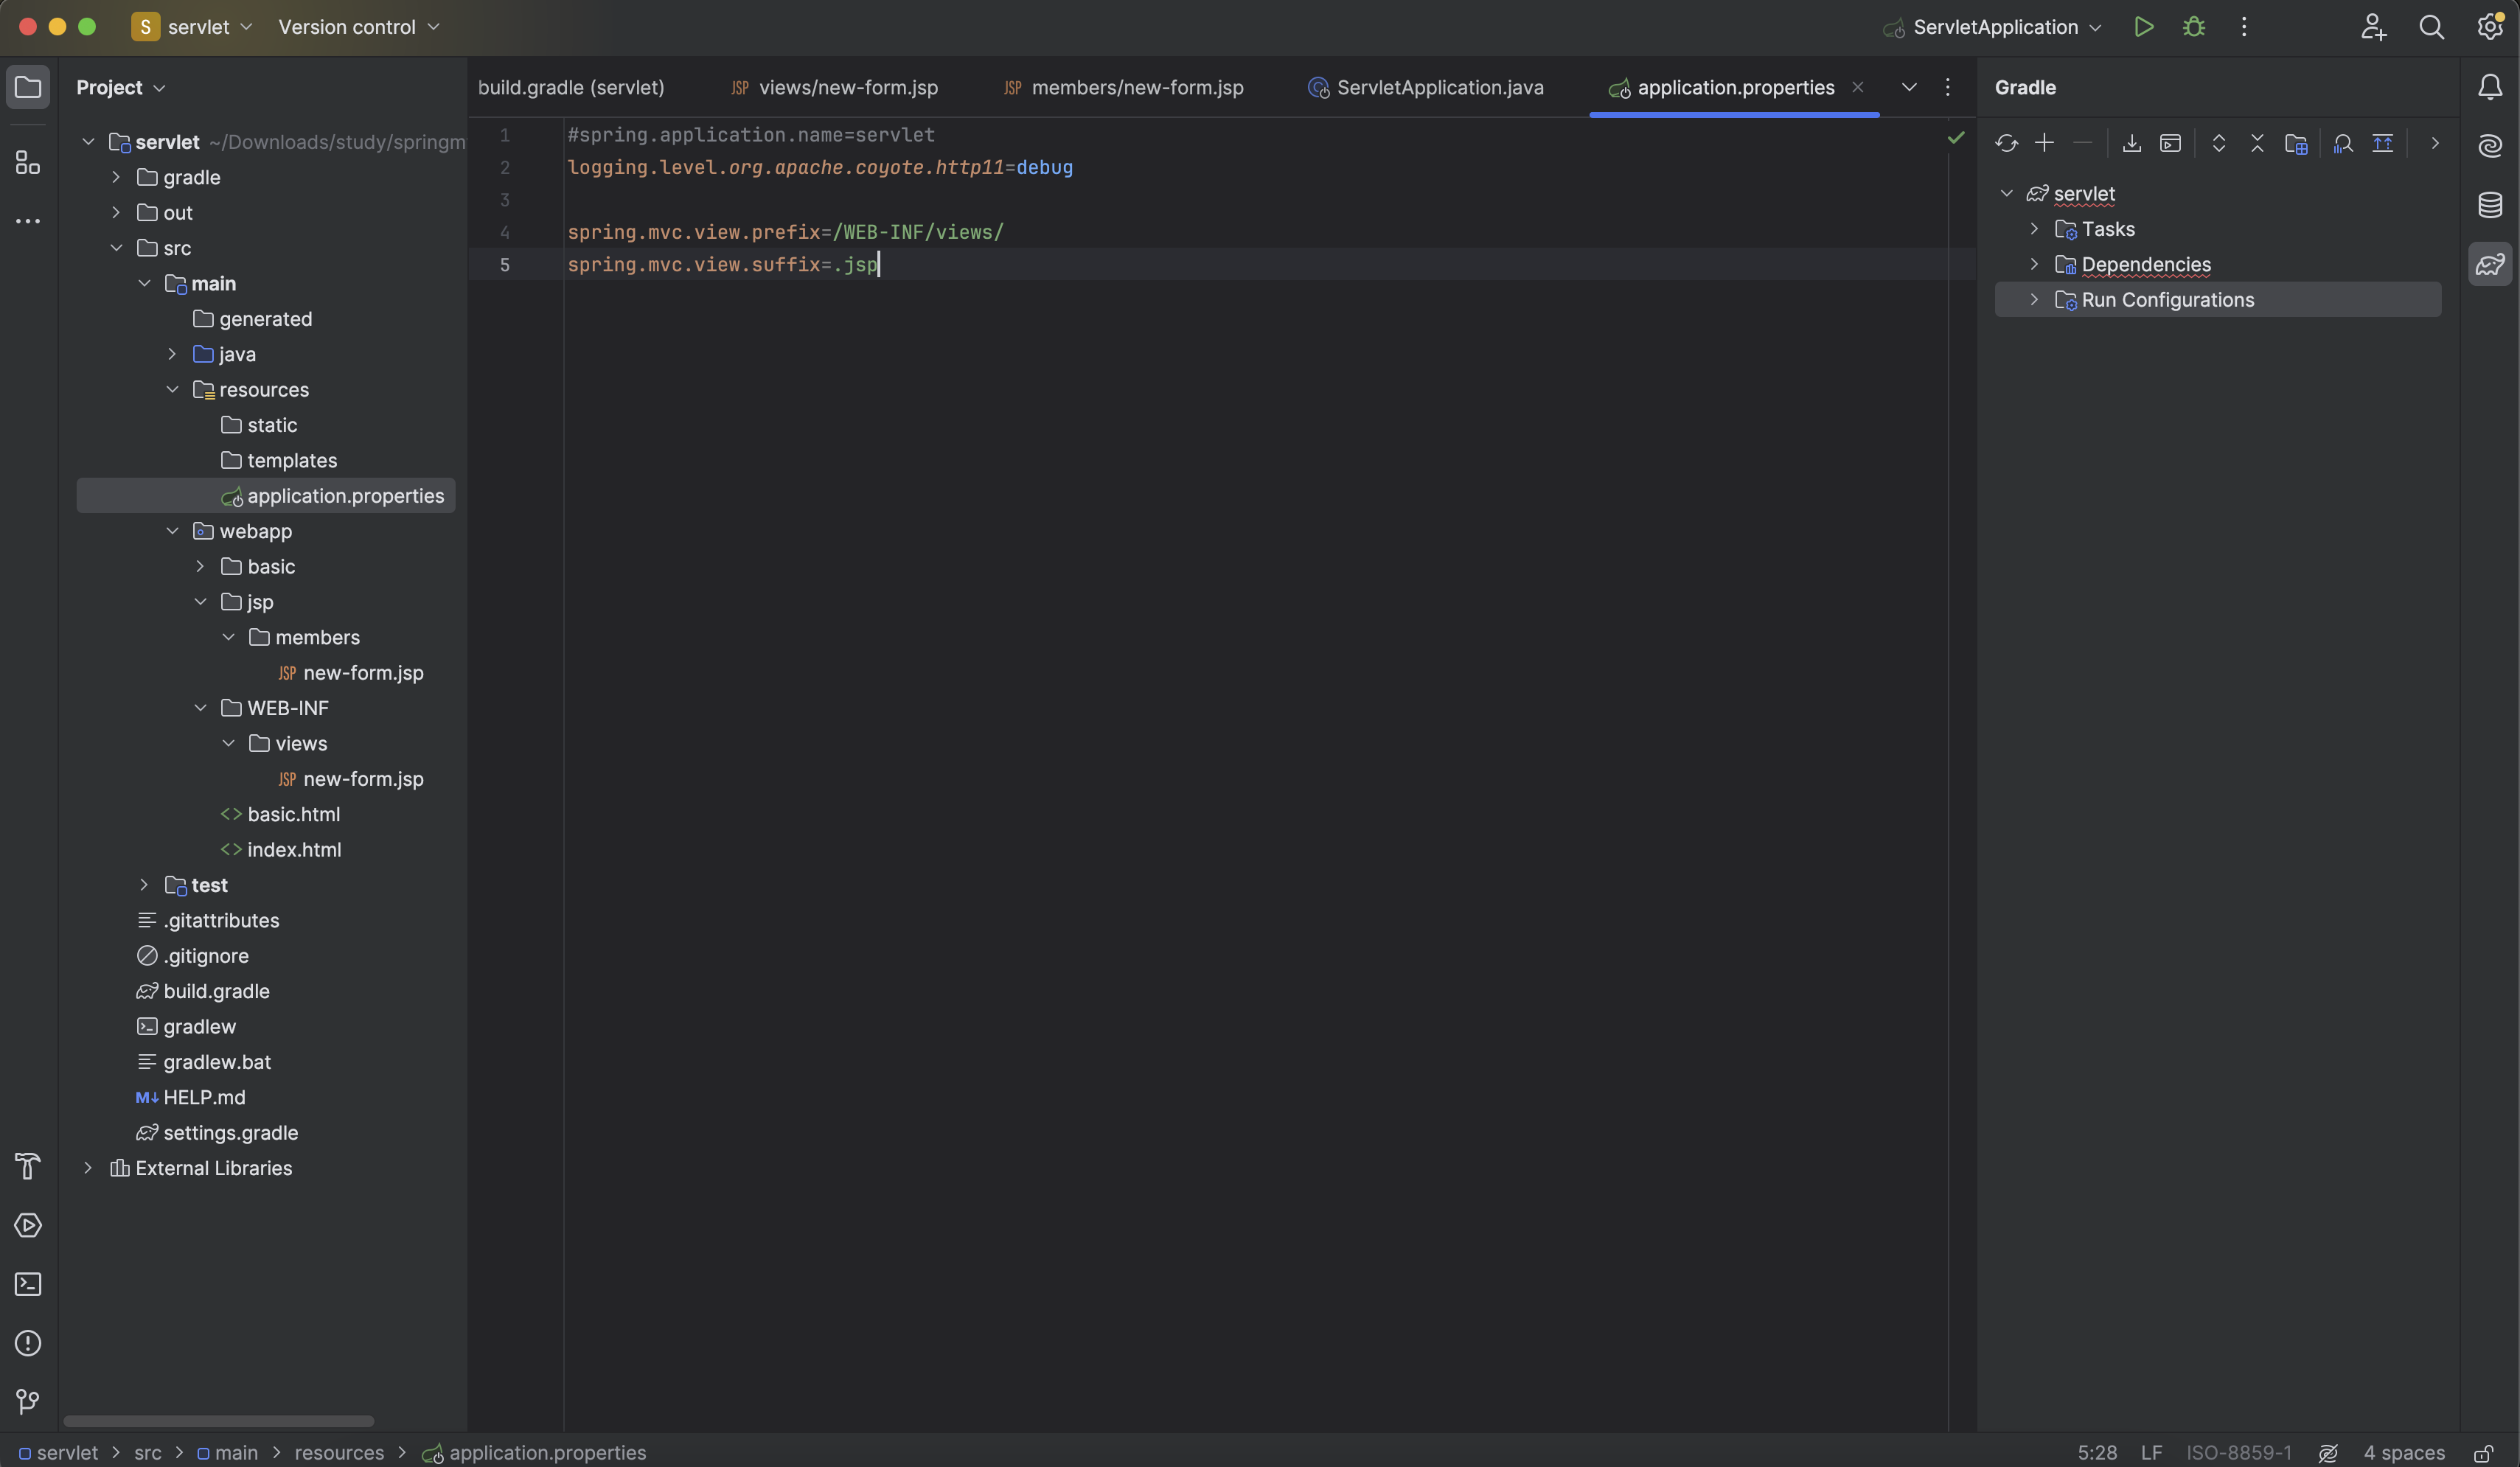Image resolution: width=2520 pixels, height=1467 pixels.
Task: Debug ServletApplication with the bug icon
Action: click(2194, 27)
